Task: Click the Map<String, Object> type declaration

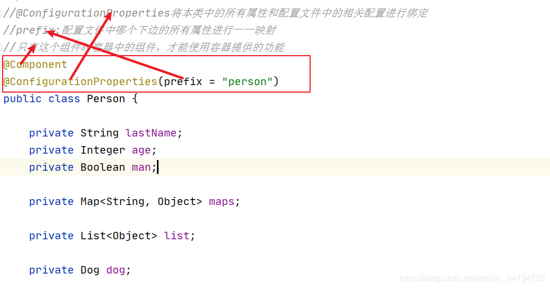Action: tap(141, 202)
